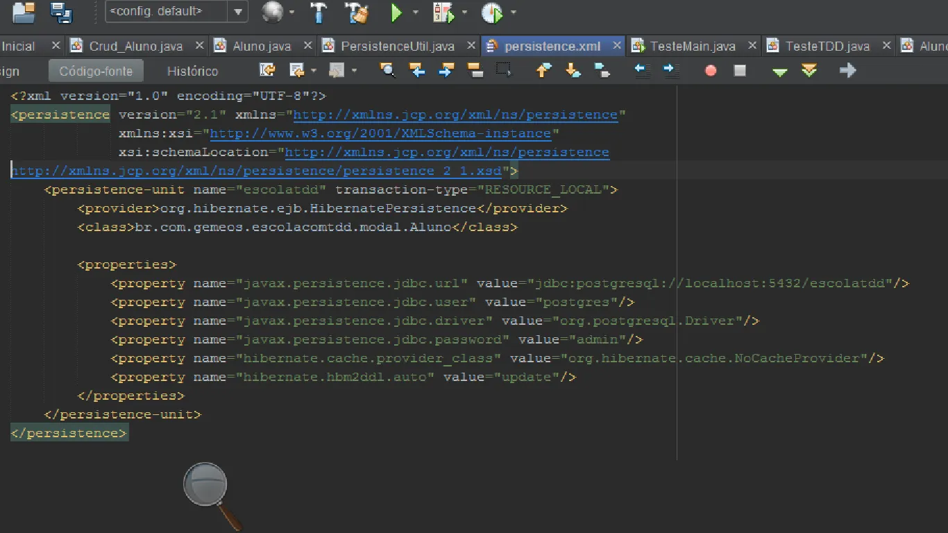Start macro recording with red circle

[711, 70]
